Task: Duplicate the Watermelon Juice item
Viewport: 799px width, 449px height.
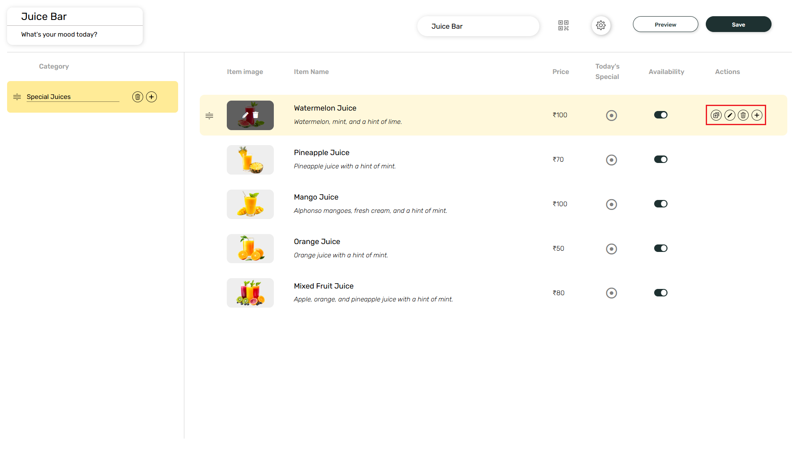Action: tap(716, 115)
